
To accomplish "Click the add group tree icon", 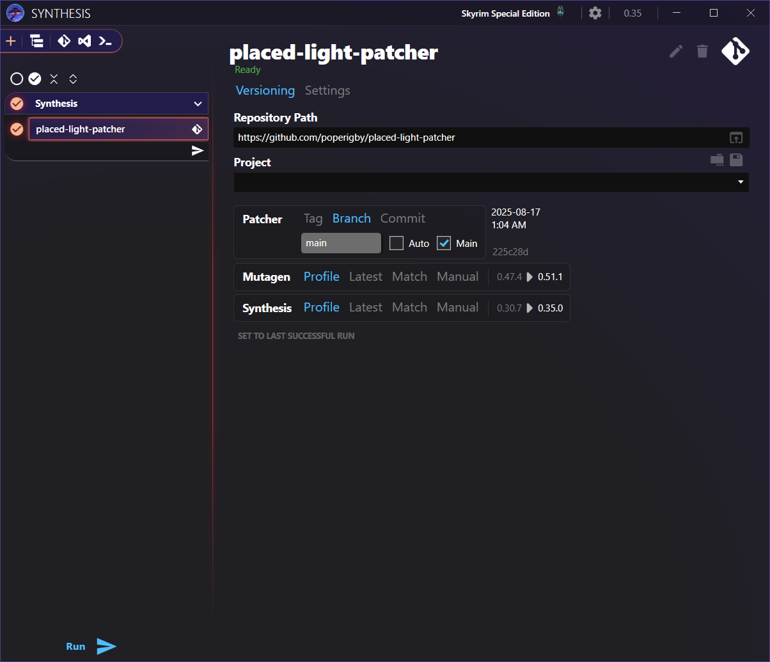I will [37, 42].
